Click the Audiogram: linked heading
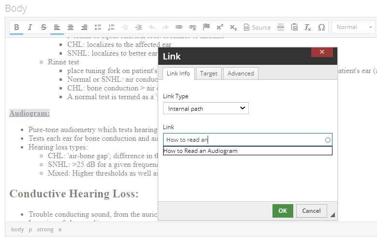 coord(30,113)
